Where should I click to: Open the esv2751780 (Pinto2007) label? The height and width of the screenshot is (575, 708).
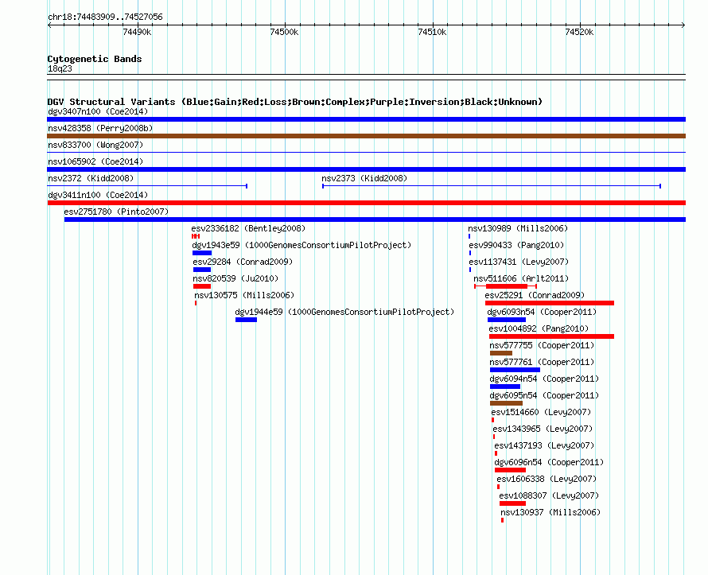tap(116, 212)
